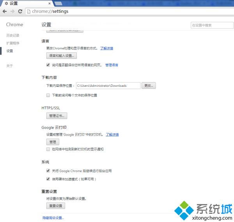Open a new tab next to 设置
234x222 pixels.
(58, 3)
